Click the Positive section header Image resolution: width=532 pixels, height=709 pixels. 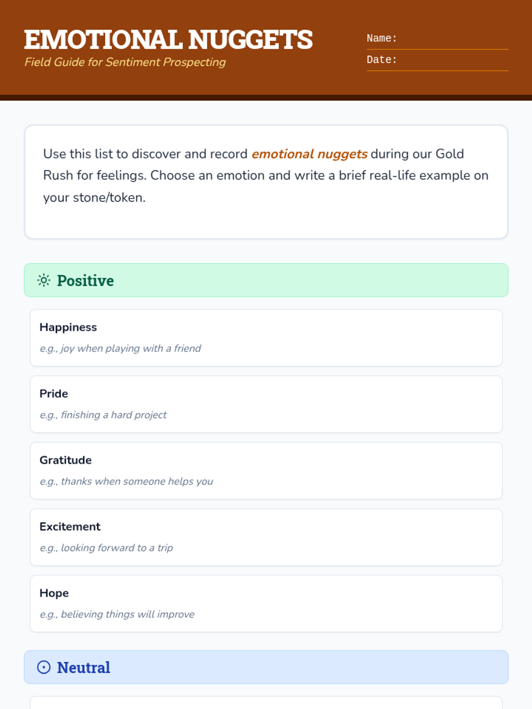pyautogui.click(x=266, y=280)
